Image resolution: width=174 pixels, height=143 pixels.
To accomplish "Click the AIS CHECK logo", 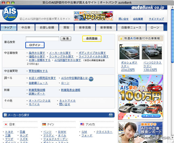I will point(10,14).
